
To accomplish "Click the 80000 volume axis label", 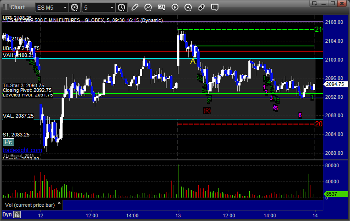I will 332,165.
